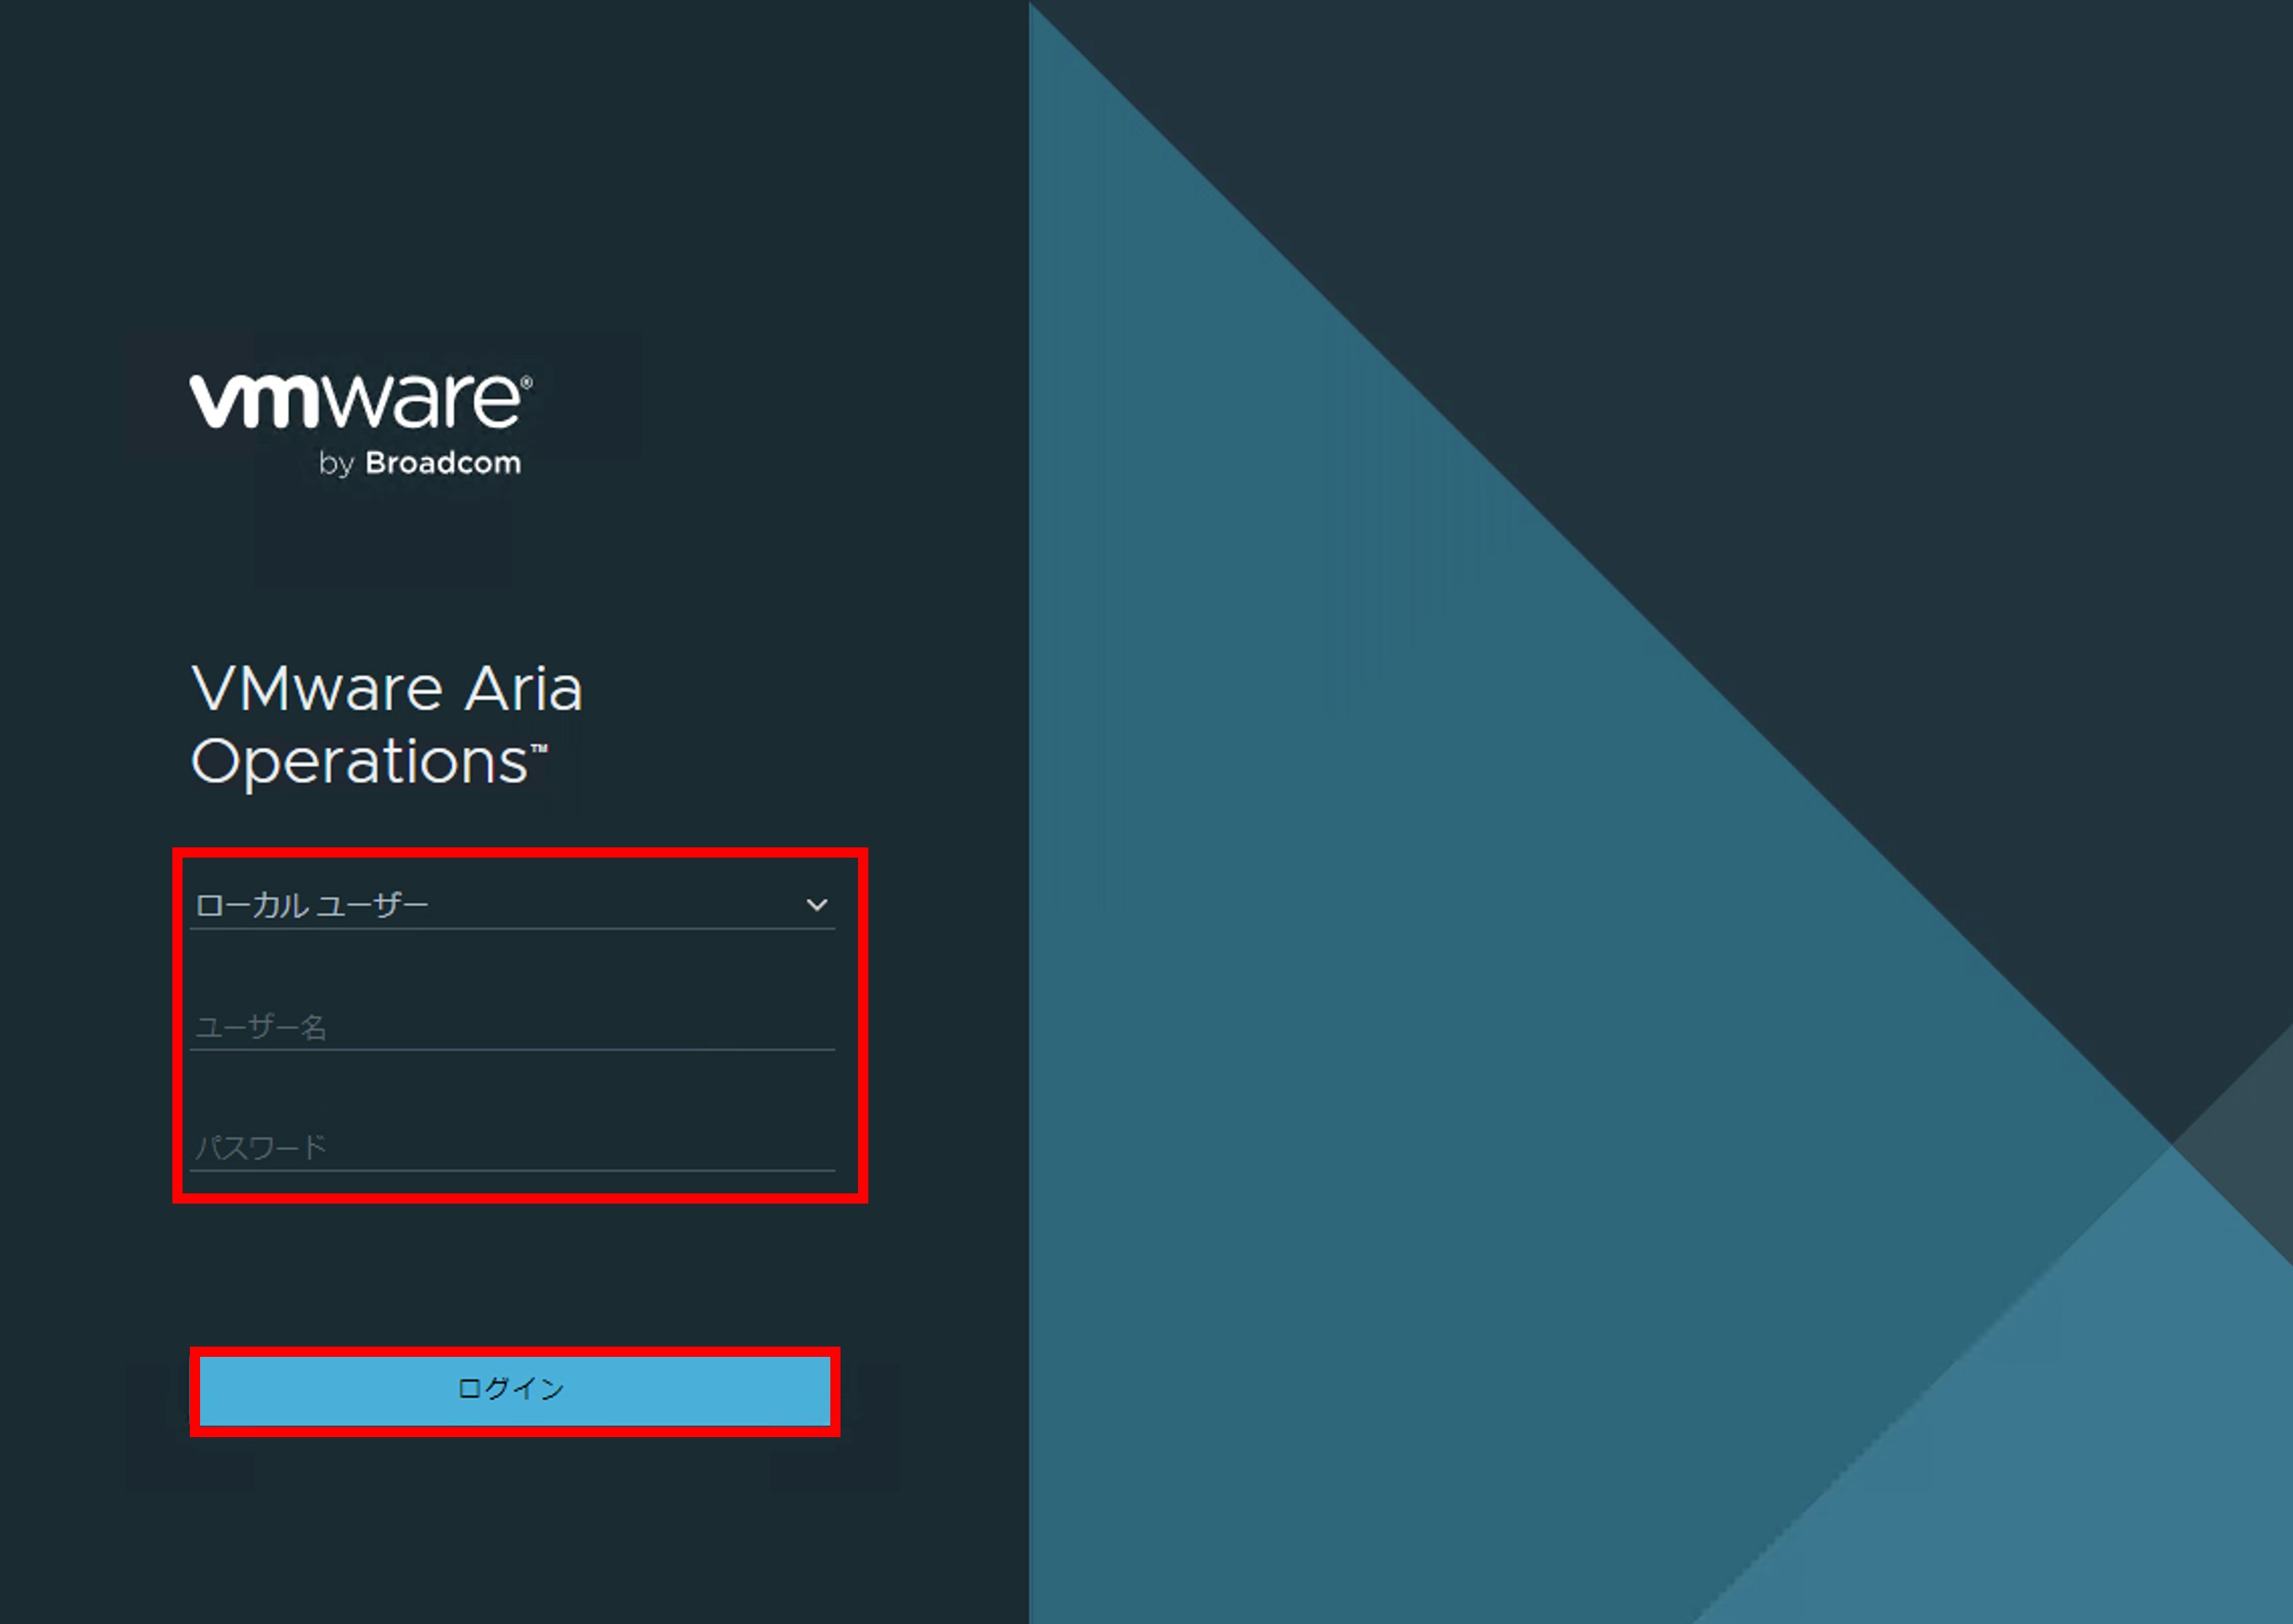Click the ログイン button
Image resolution: width=2293 pixels, height=1624 pixels.
(514, 1390)
